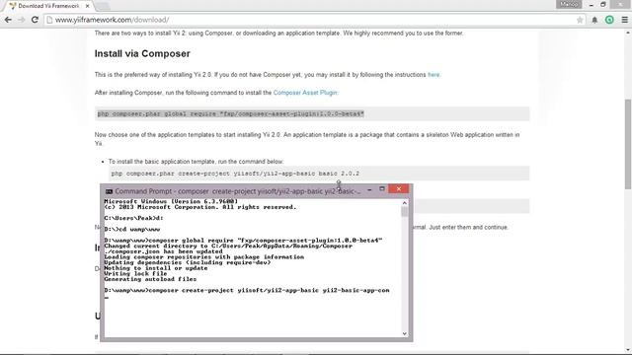
Task: Click the Command Prompt title bar icon
Action: tap(109, 191)
